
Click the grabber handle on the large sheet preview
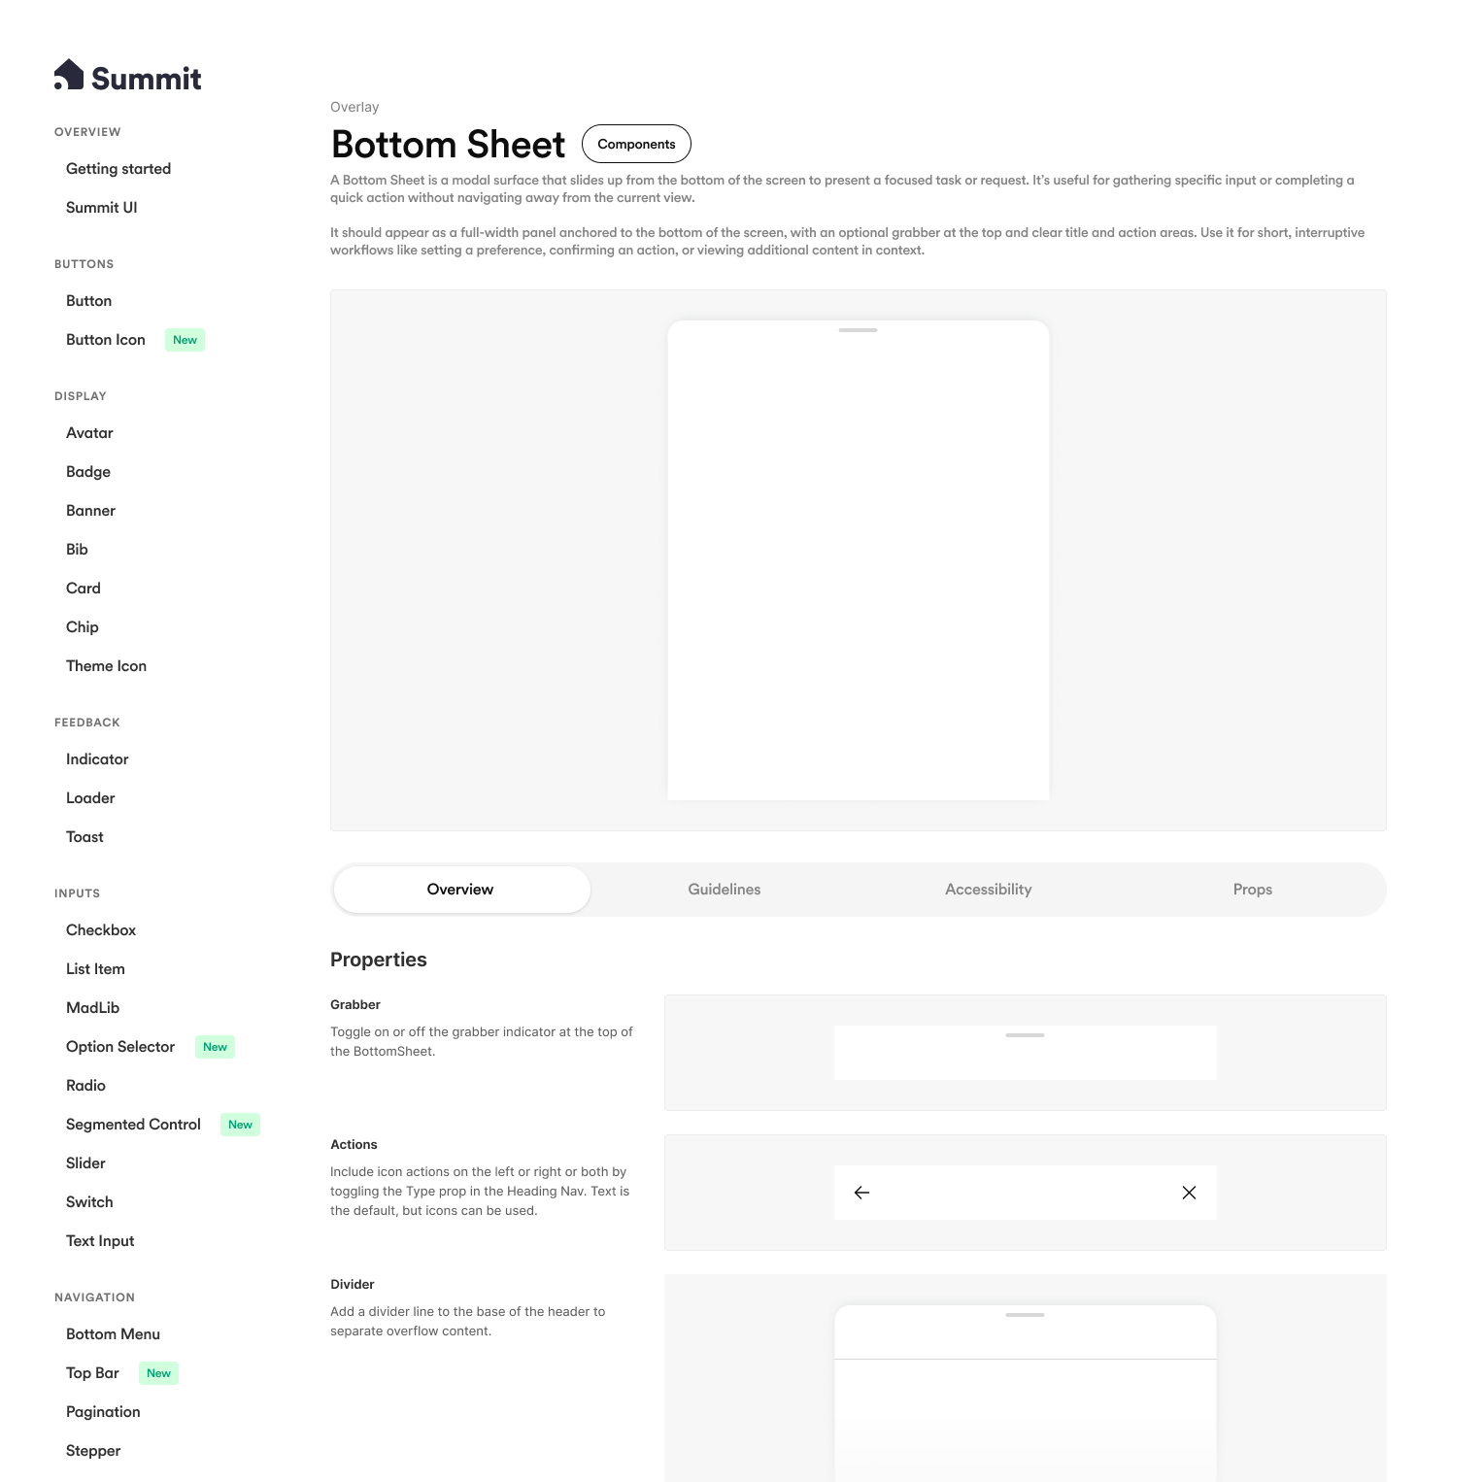tap(858, 330)
